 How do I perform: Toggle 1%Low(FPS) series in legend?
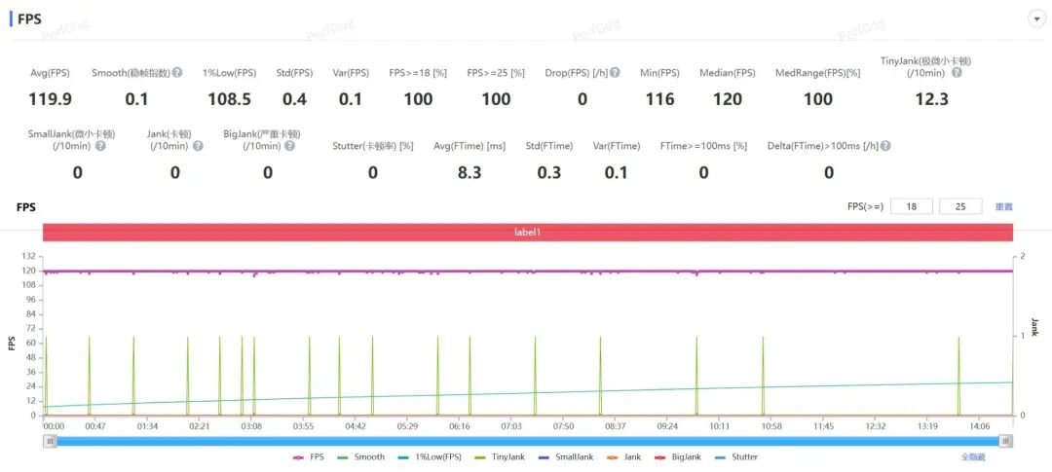point(431,457)
